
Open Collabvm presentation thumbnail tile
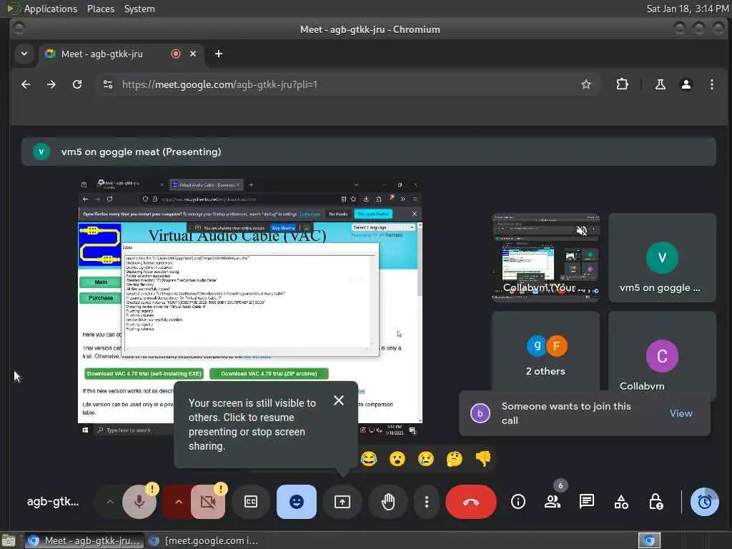tap(545, 257)
